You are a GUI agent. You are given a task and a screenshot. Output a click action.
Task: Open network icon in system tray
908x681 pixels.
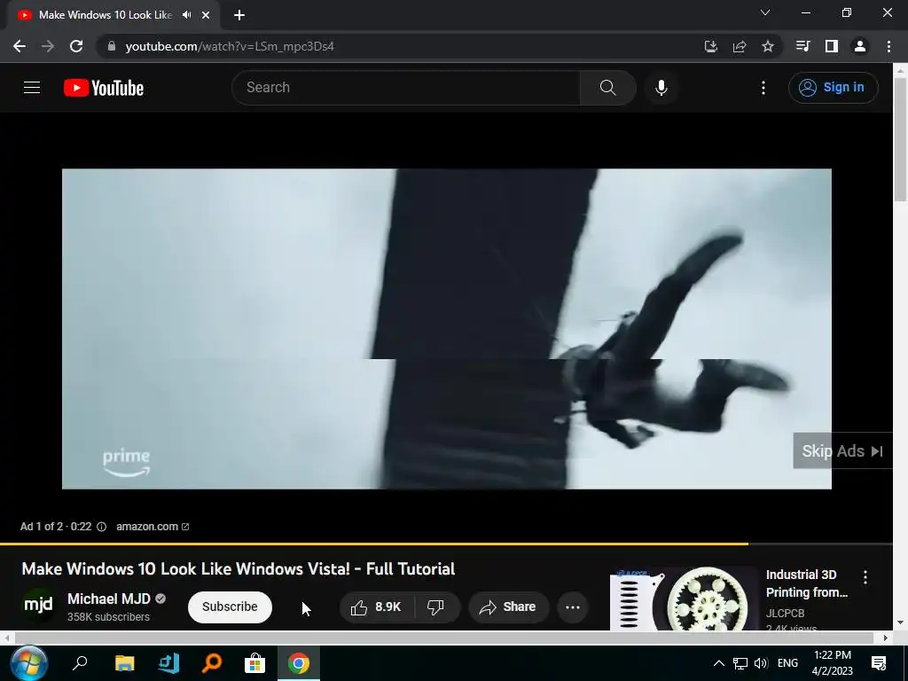740,663
